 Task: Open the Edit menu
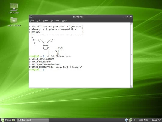(x=38, y=20)
